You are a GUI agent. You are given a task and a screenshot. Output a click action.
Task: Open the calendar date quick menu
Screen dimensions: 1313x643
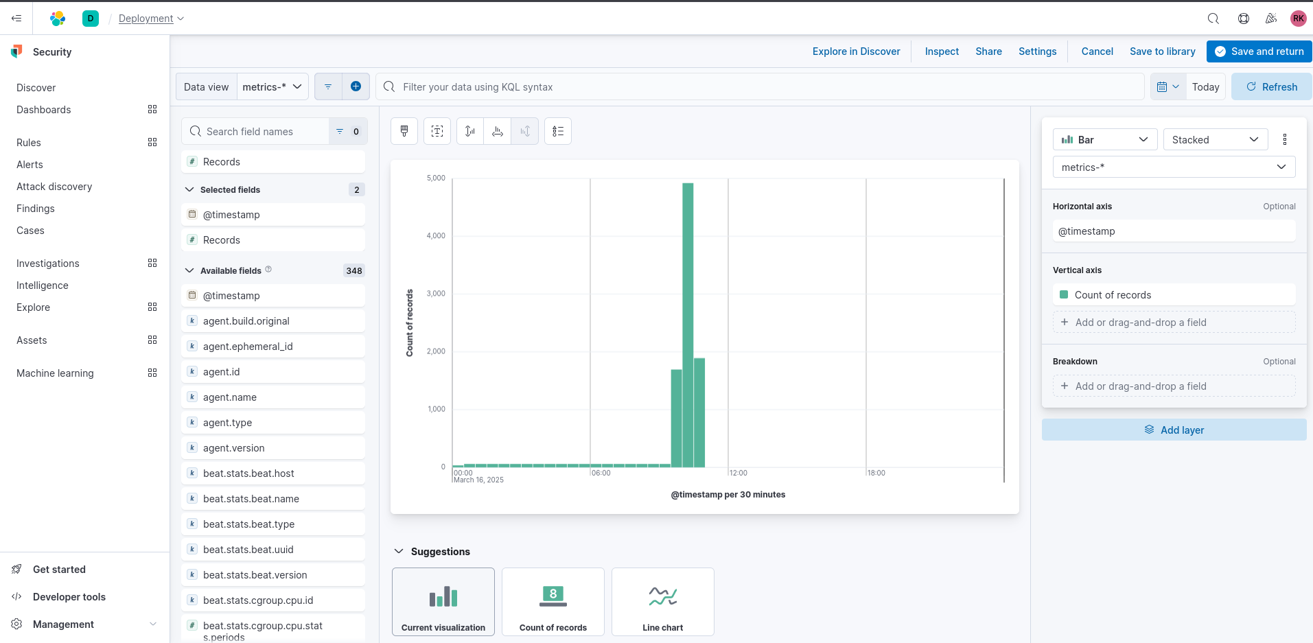(x=1168, y=86)
